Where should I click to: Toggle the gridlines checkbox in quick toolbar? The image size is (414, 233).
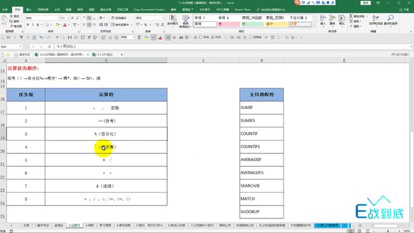250,38
